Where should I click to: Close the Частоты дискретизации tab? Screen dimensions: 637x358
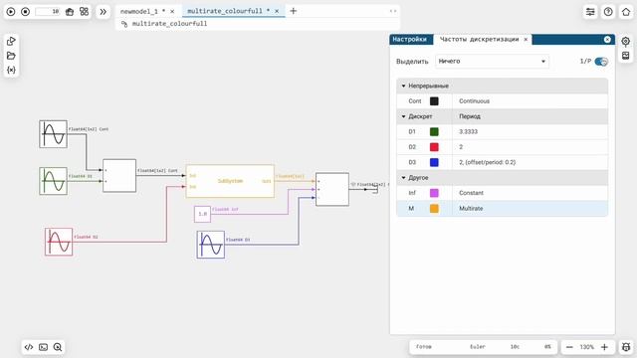tap(526, 40)
